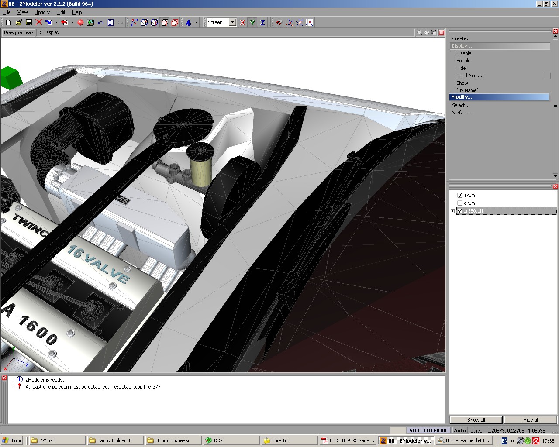Open a file with the folder icon
This screenshot has height=447, width=559.
pos(18,22)
